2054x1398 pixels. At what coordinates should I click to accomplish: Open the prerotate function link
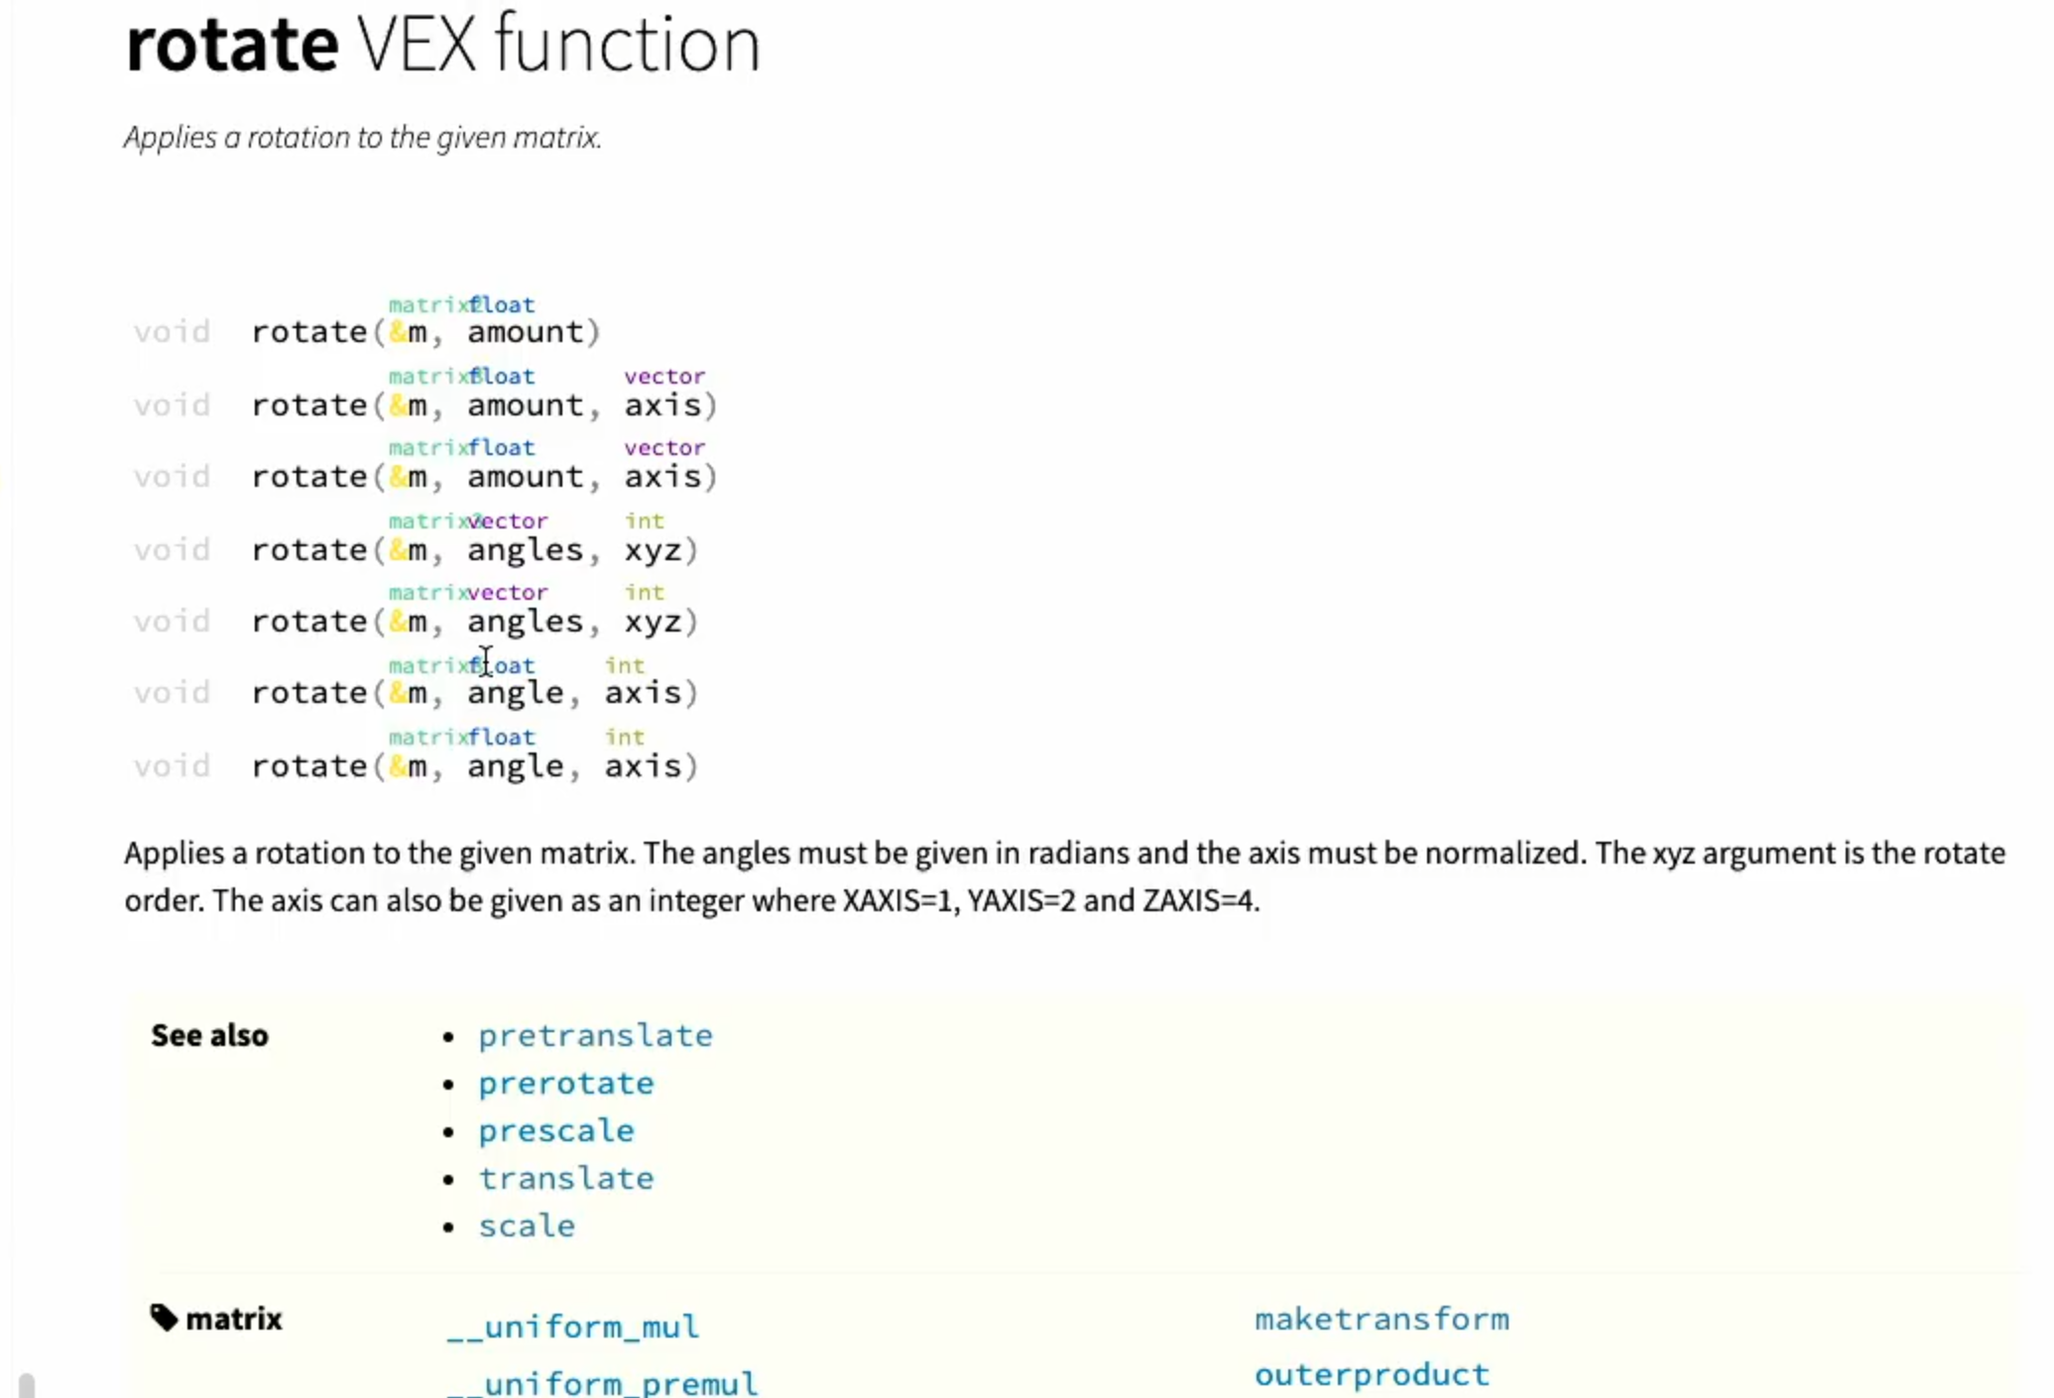566,1083
